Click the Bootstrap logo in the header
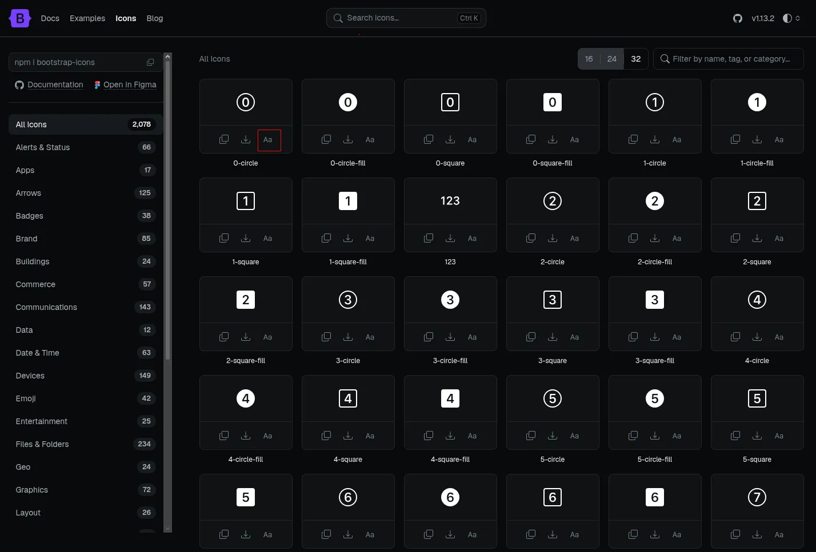Image resolution: width=816 pixels, height=552 pixels. click(x=20, y=18)
